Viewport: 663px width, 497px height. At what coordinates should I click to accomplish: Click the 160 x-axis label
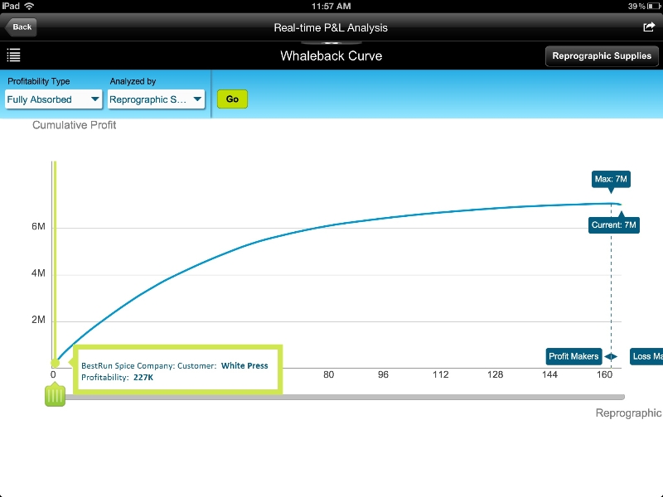pyautogui.click(x=604, y=374)
